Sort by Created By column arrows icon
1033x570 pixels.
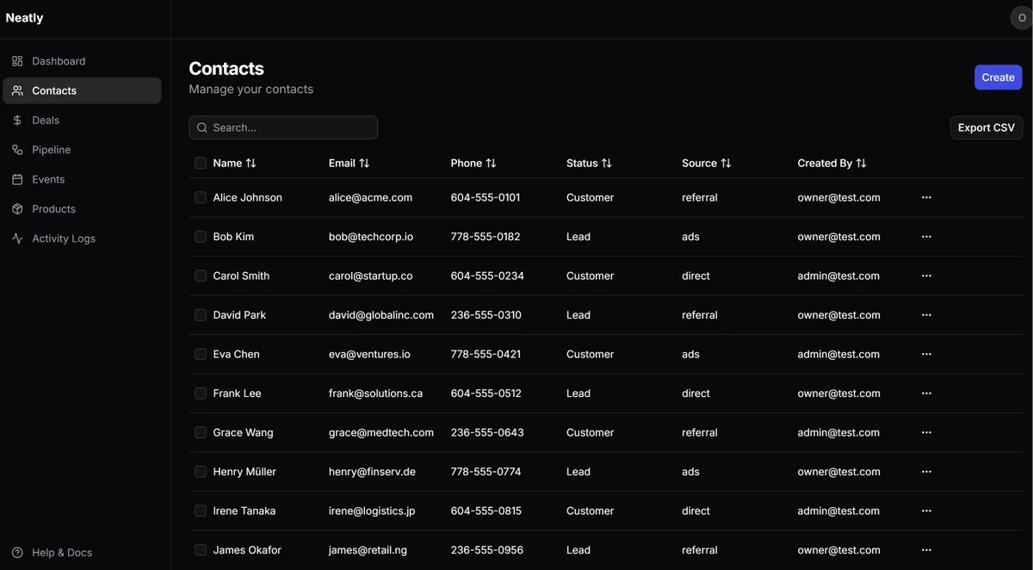click(861, 163)
